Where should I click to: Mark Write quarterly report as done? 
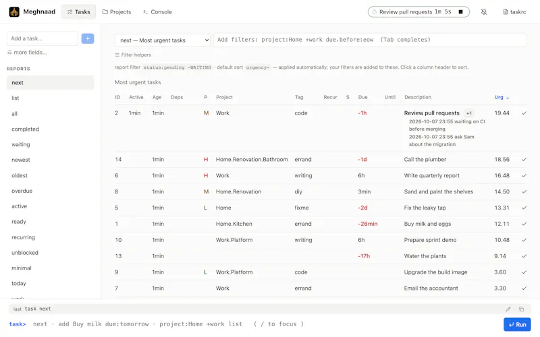click(524, 175)
